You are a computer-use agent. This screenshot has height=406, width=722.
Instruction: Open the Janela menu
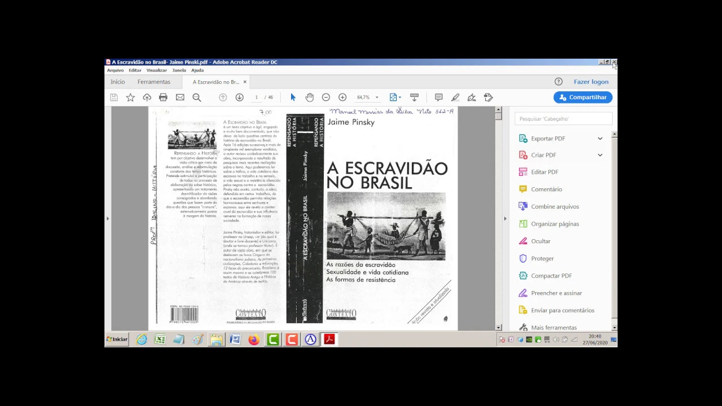(x=179, y=70)
